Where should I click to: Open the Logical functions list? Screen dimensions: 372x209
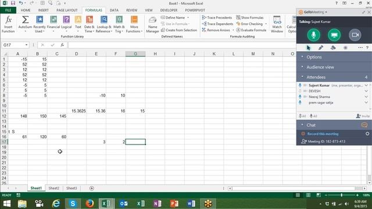coord(66,24)
